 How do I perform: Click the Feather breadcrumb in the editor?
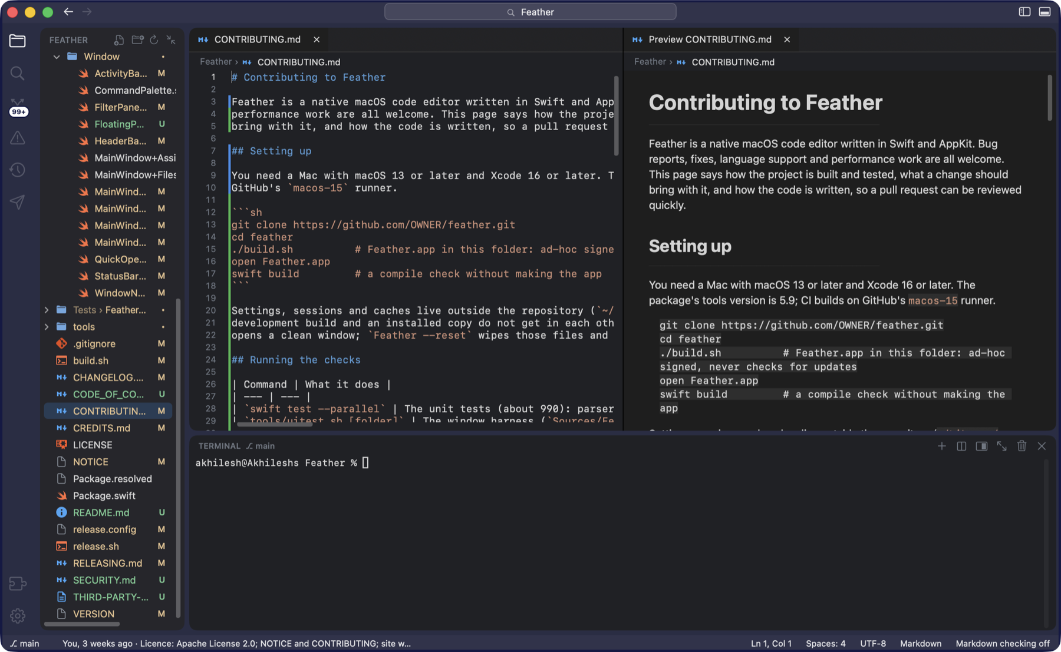(x=215, y=62)
